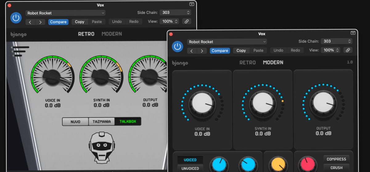This screenshot has width=370, height=172.
Task: Go to next preset in front window
Action: click(202, 51)
